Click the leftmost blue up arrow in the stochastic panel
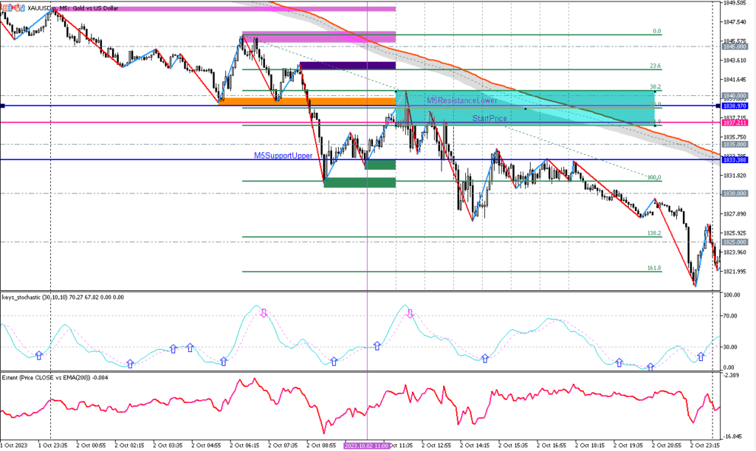Screen dimensions: 756x451 (39, 356)
